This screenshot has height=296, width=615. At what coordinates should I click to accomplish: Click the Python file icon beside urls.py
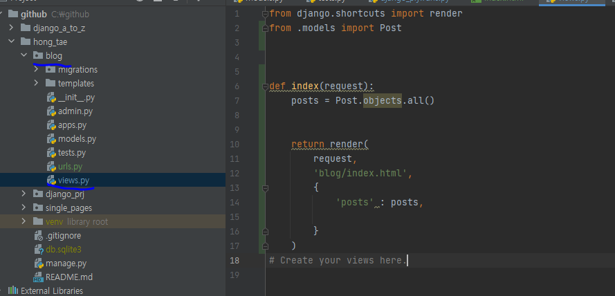[x=51, y=167]
